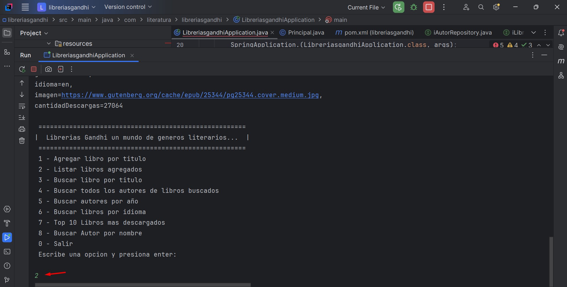Viewport: 567px width, 287px height.
Task: Open the Git tool window icon
Action: point(7,280)
